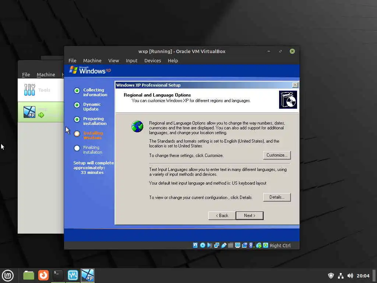
Task: Open the Files manager from taskbar
Action: (x=29, y=275)
